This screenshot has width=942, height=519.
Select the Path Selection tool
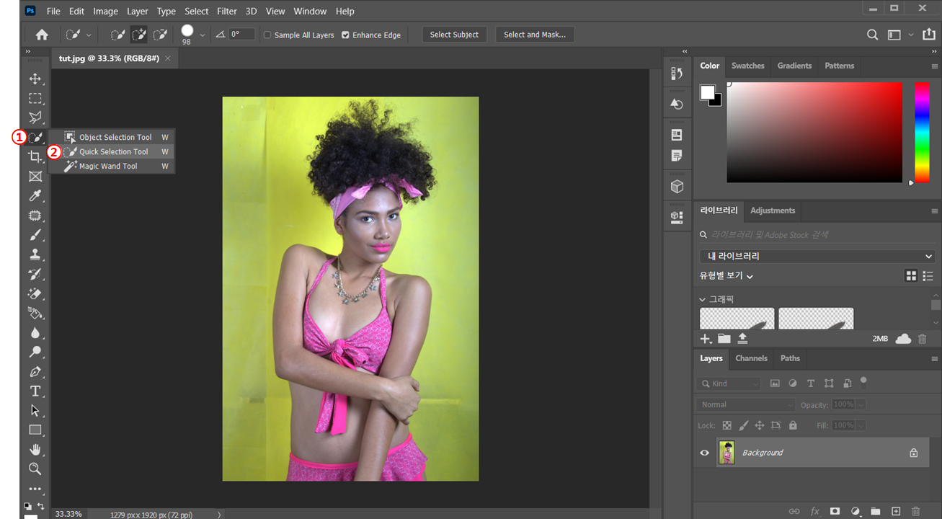tap(35, 410)
